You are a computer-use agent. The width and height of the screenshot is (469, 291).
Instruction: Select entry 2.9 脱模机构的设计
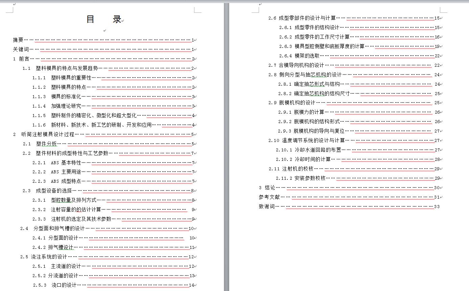click(x=354, y=103)
